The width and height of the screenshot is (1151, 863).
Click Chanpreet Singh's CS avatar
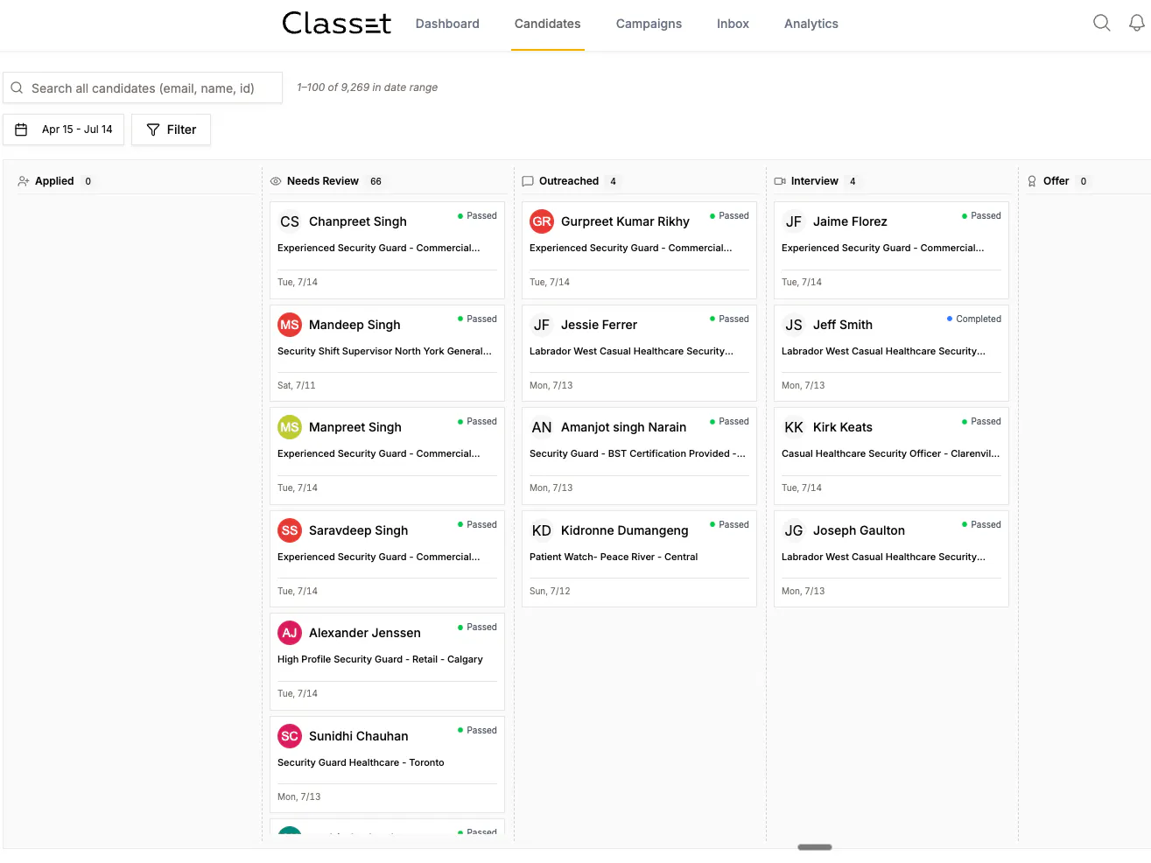(290, 221)
